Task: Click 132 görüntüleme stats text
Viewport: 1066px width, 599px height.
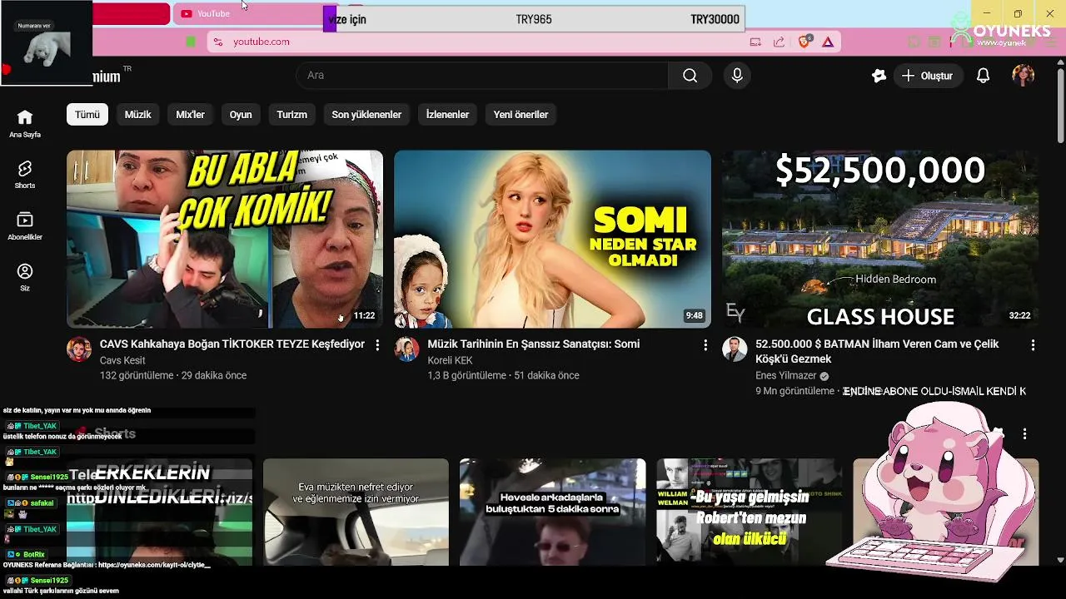Action: point(136,375)
